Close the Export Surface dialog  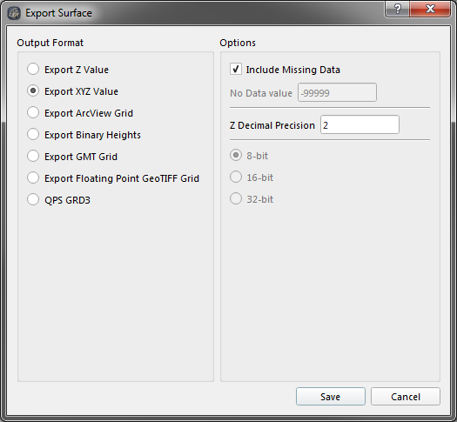[430, 10]
